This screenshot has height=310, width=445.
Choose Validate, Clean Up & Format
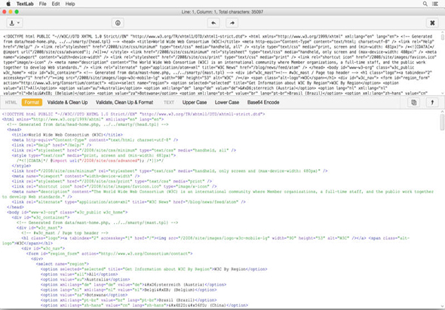tap(124, 103)
